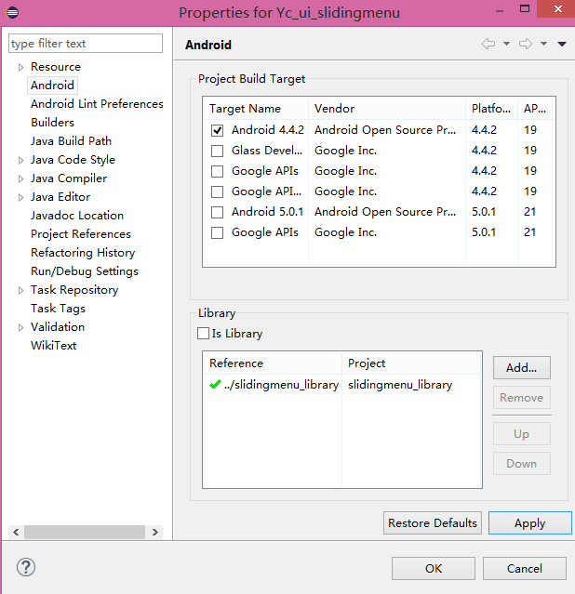Check the Android 5.0.1 target checkbox
The image size is (575, 594).
(x=218, y=212)
